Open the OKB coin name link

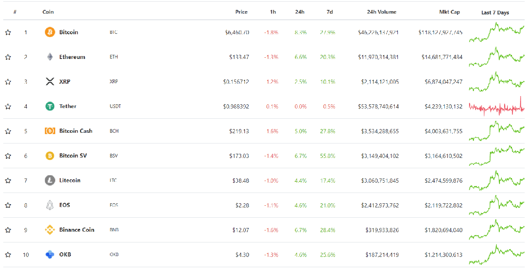(65, 254)
